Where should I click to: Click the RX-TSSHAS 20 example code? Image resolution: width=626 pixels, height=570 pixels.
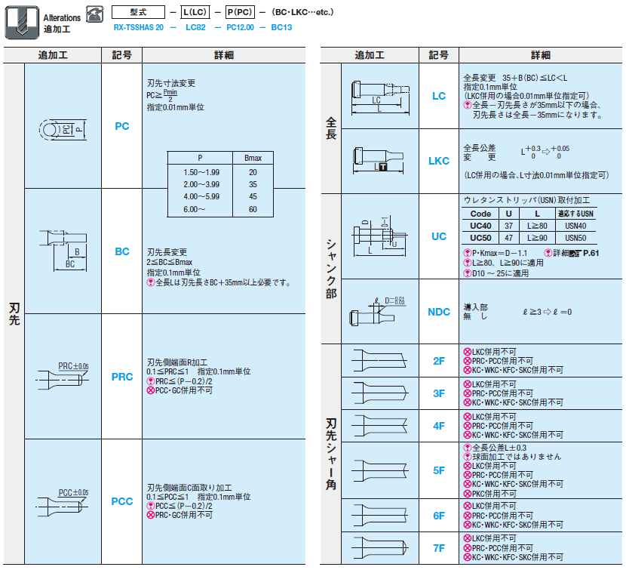[138, 27]
